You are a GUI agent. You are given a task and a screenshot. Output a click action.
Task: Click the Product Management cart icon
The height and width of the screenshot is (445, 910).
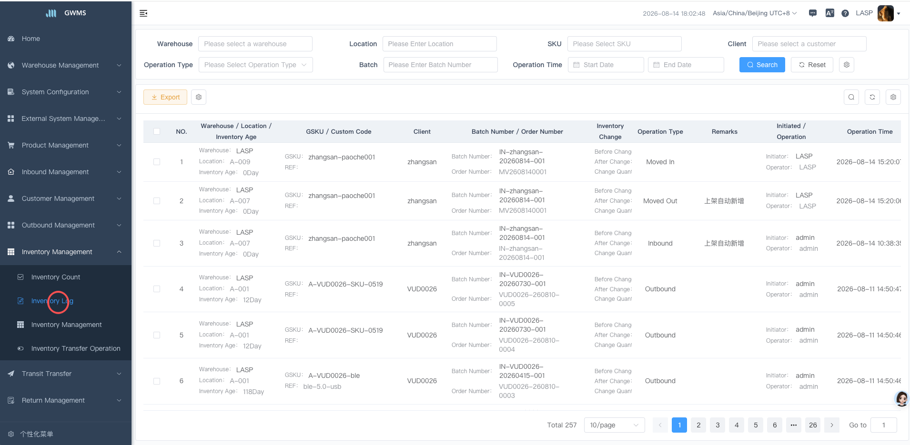[x=11, y=145]
